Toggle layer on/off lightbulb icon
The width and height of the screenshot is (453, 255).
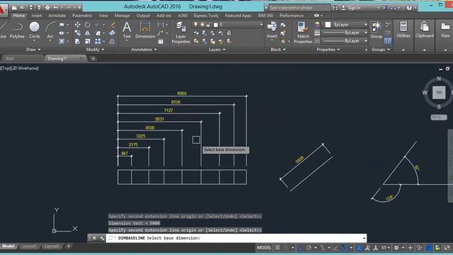(195, 25)
